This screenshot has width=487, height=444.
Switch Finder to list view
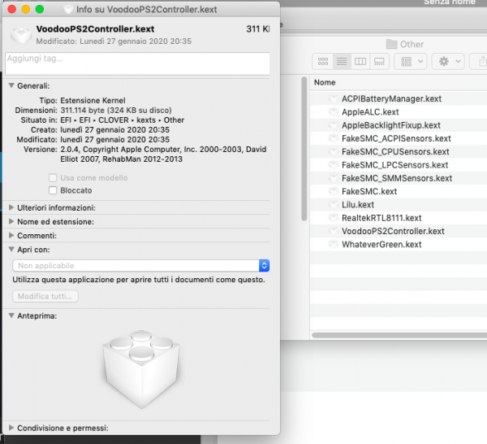342,61
